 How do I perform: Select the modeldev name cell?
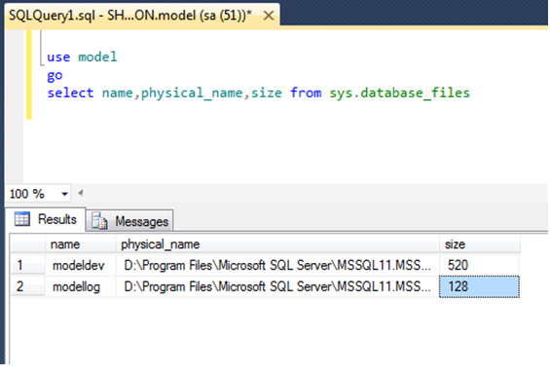coord(81,265)
